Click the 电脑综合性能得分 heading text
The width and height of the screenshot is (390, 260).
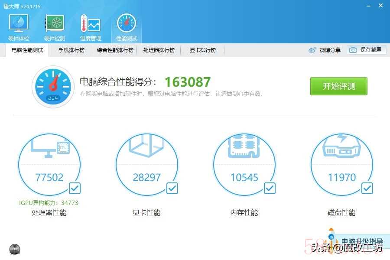click(118, 81)
